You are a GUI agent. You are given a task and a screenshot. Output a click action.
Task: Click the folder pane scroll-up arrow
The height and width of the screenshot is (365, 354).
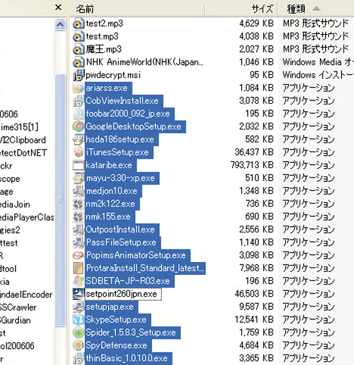[60, 24]
